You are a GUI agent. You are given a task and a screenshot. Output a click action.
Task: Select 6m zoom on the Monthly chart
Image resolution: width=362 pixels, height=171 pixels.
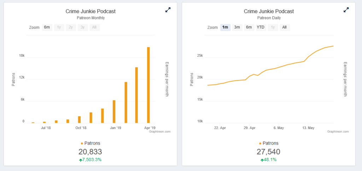click(x=47, y=28)
